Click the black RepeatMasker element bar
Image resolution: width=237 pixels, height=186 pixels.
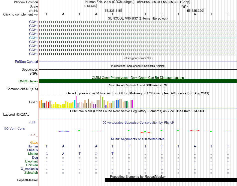(x=171, y=180)
